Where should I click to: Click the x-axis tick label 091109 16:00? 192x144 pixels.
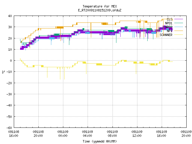point(162,134)
